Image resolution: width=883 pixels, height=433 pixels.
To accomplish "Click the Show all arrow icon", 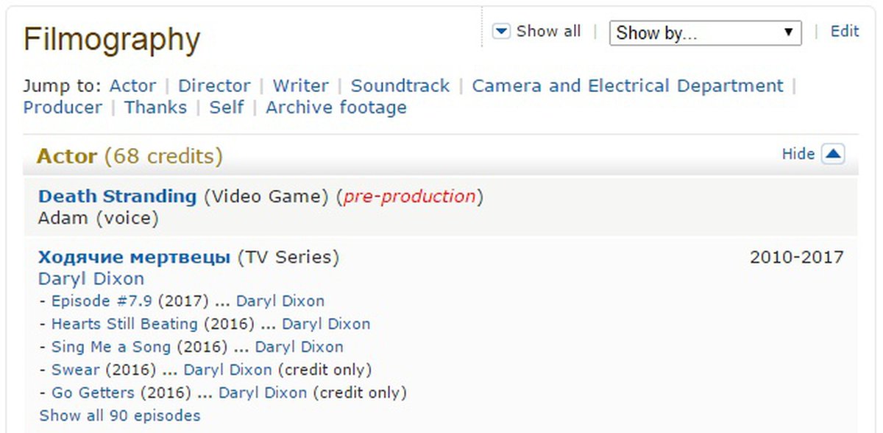I will (501, 32).
